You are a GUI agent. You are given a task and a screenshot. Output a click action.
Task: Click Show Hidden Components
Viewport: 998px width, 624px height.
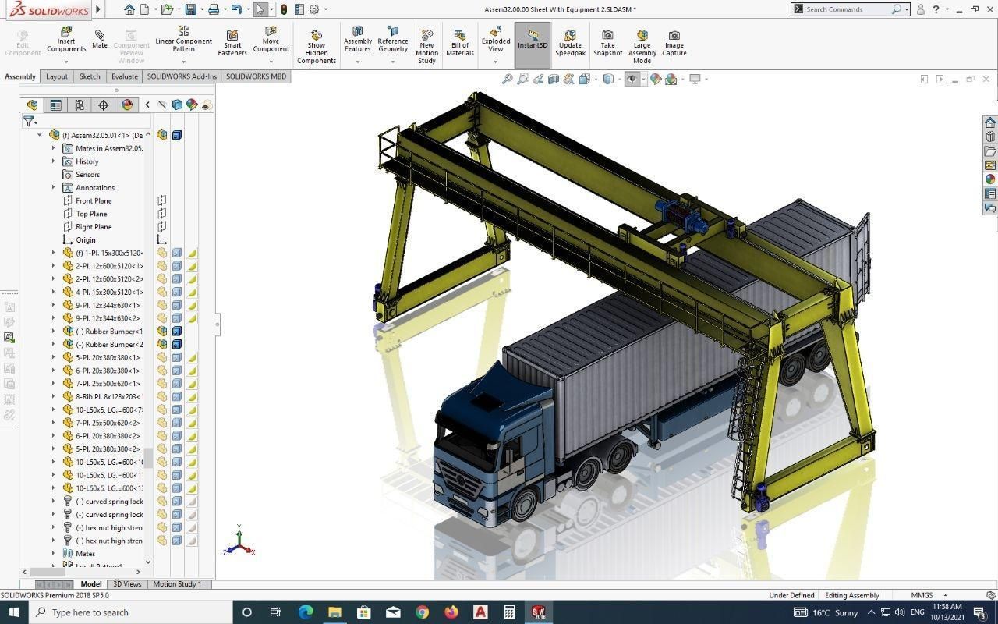point(317,47)
